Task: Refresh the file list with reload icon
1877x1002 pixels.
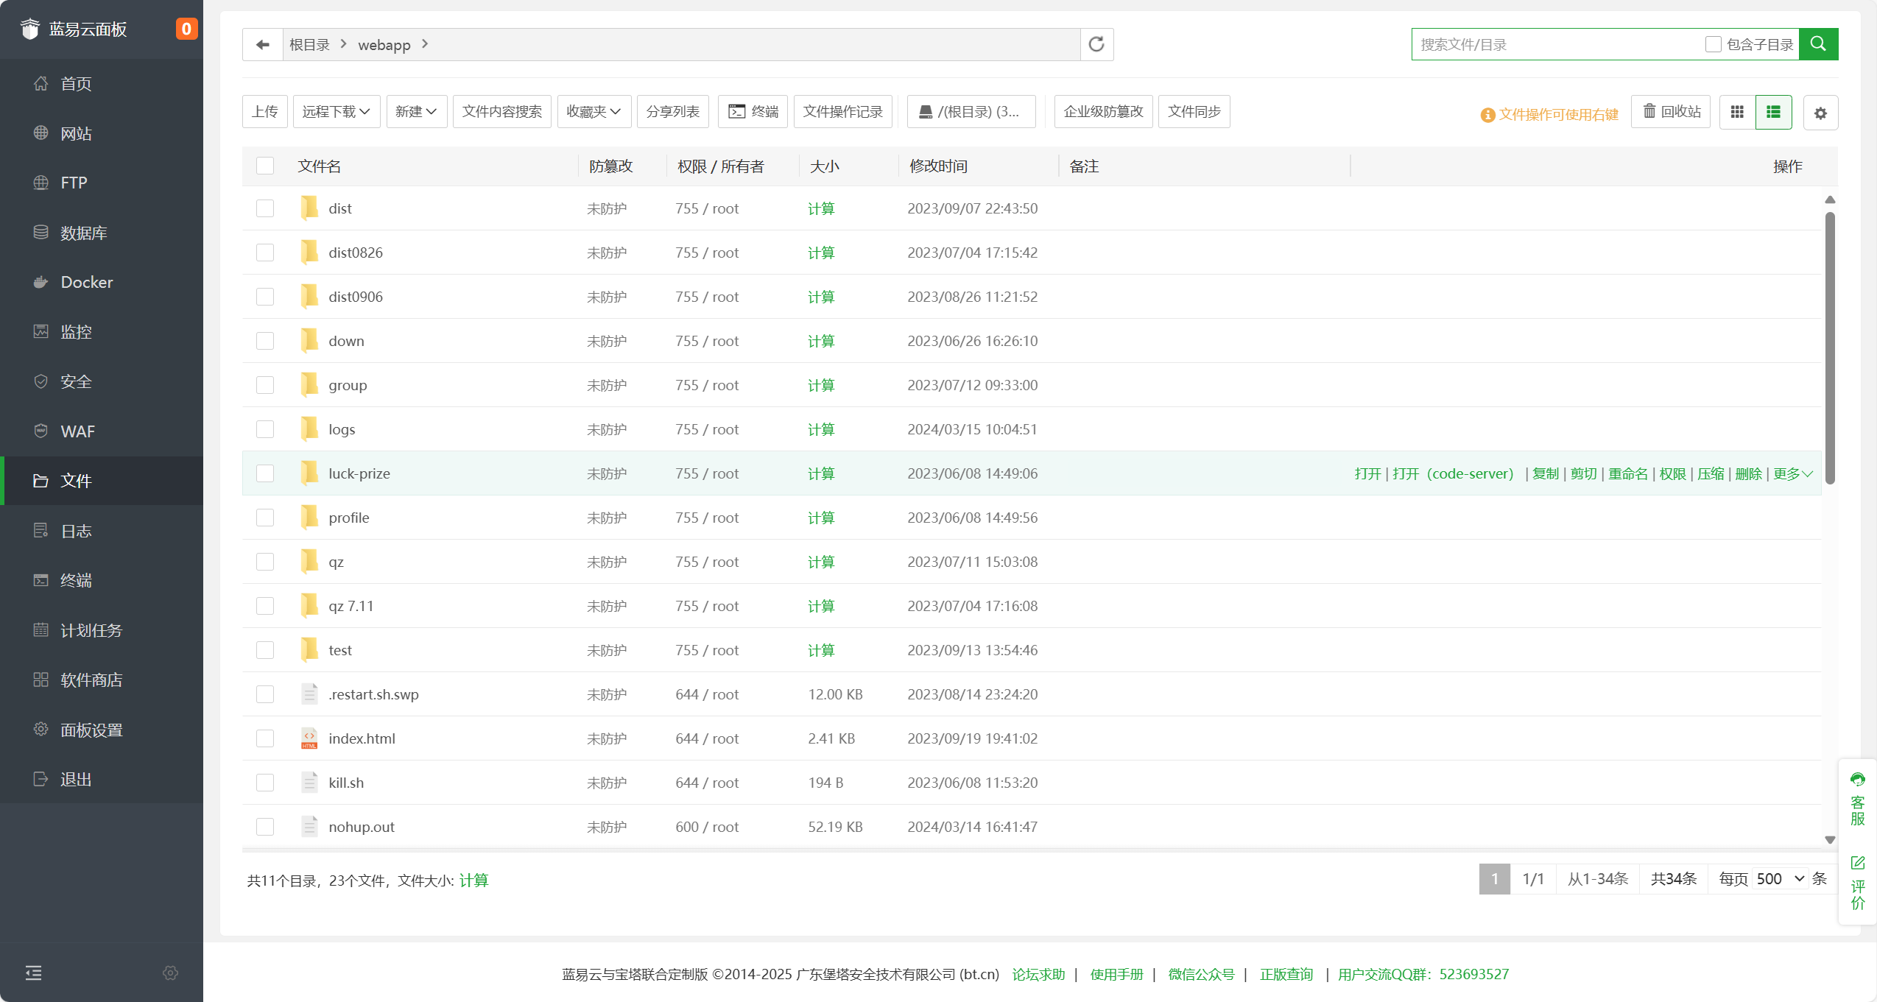Action: 1096,45
